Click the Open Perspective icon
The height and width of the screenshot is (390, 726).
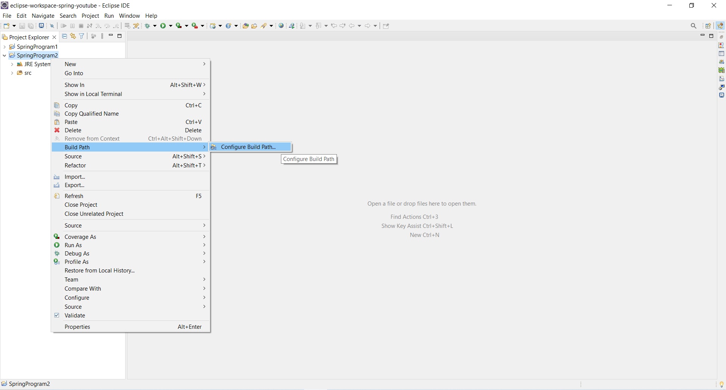tap(708, 26)
